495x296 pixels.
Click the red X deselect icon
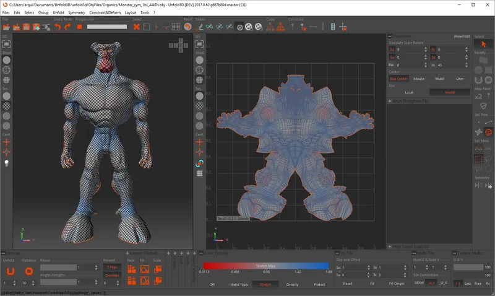click(x=136, y=27)
